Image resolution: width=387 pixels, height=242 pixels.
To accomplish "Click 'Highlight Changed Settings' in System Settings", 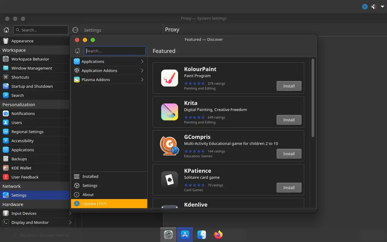I will [x=41, y=235].
